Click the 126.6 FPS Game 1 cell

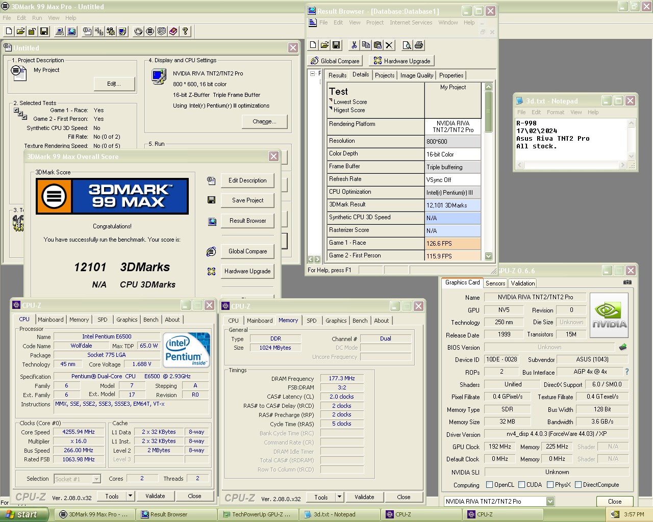[x=453, y=244]
